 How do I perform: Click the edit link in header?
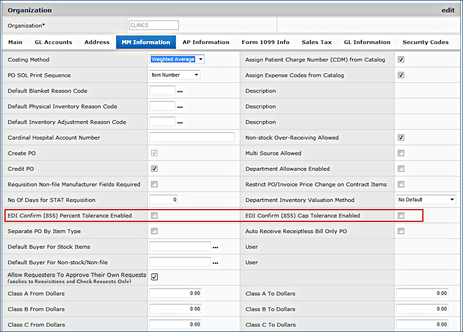[x=448, y=10]
